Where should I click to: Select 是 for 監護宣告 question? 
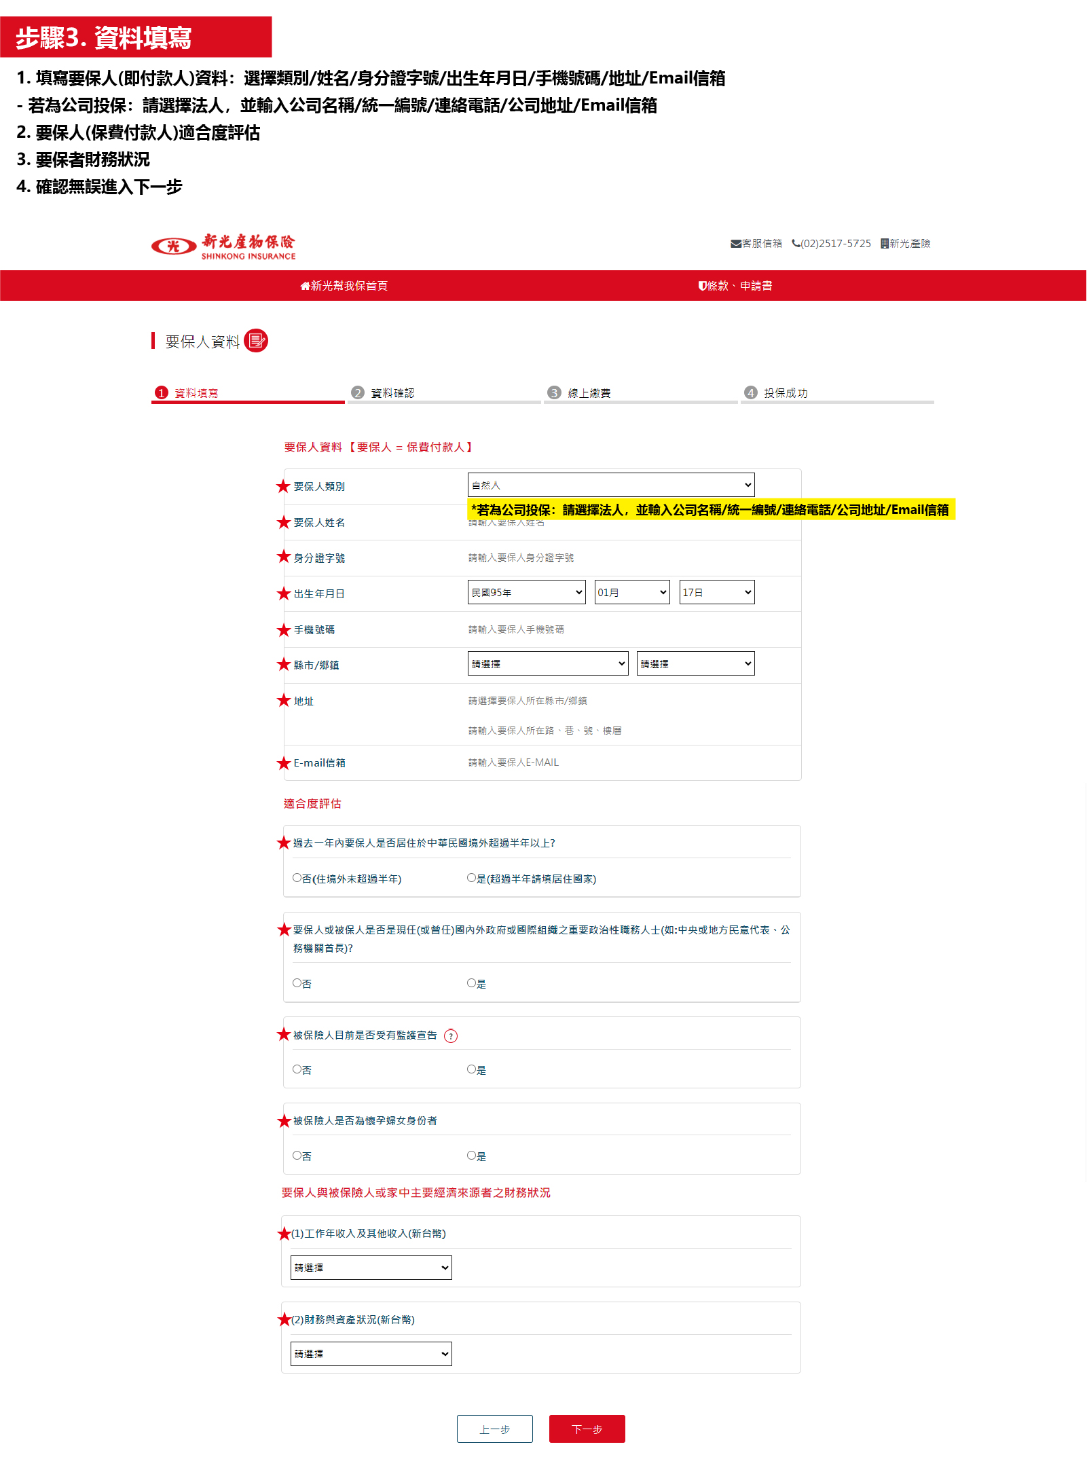tap(472, 1069)
